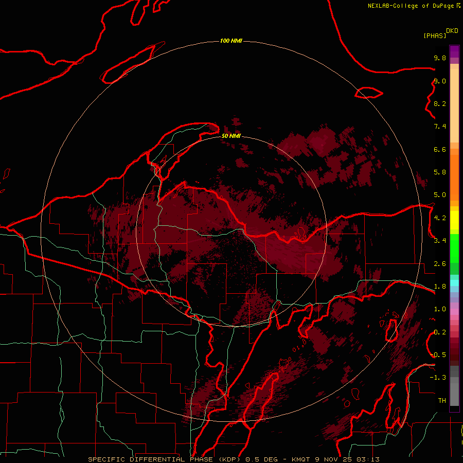
Task: Pick the pale peach band on color bar
Action: (454, 105)
